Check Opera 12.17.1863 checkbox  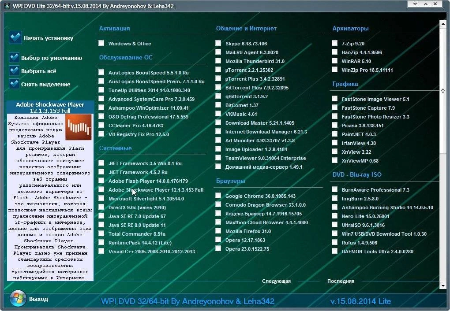pyautogui.click(x=218, y=240)
